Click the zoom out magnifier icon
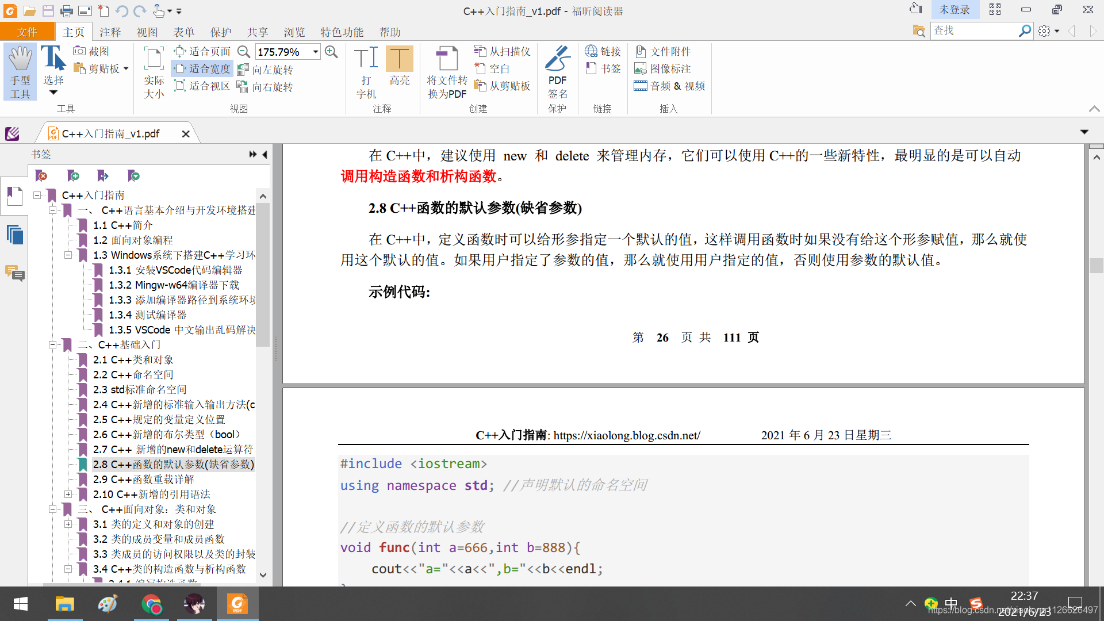This screenshot has height=621, width=1104. (244, 52)
